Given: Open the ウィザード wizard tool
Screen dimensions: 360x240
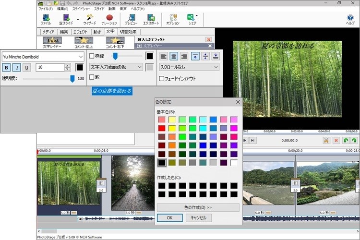Looking at the screenshot, I should click(90, 20).
